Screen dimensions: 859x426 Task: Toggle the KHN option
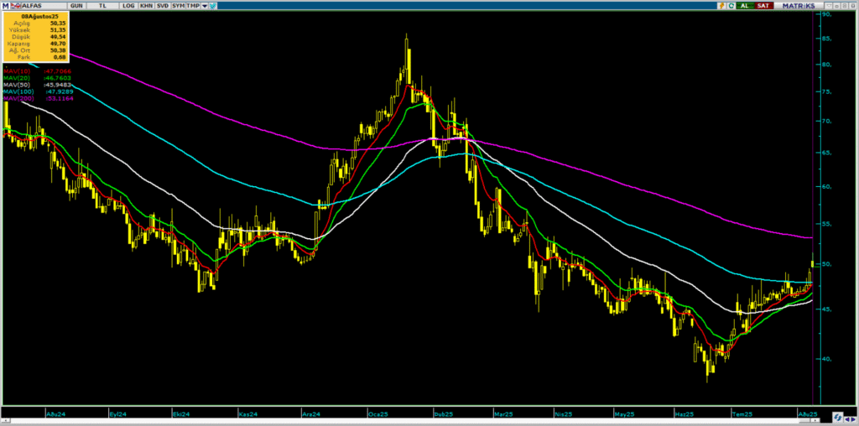(x=146, y=6)
